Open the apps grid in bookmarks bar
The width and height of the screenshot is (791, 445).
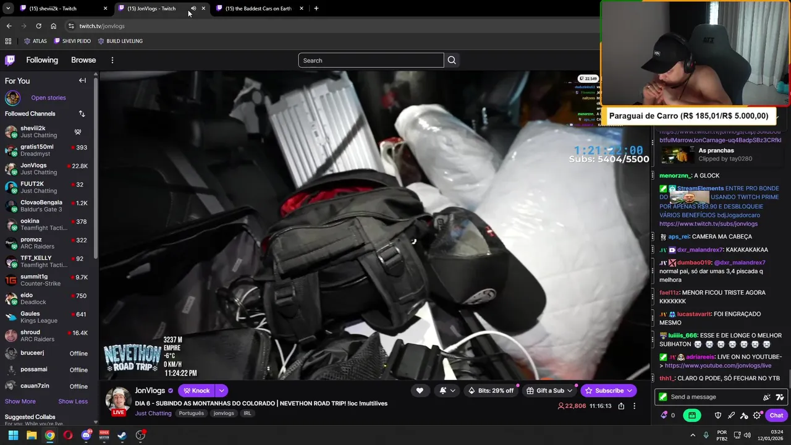tap(8, 41)
